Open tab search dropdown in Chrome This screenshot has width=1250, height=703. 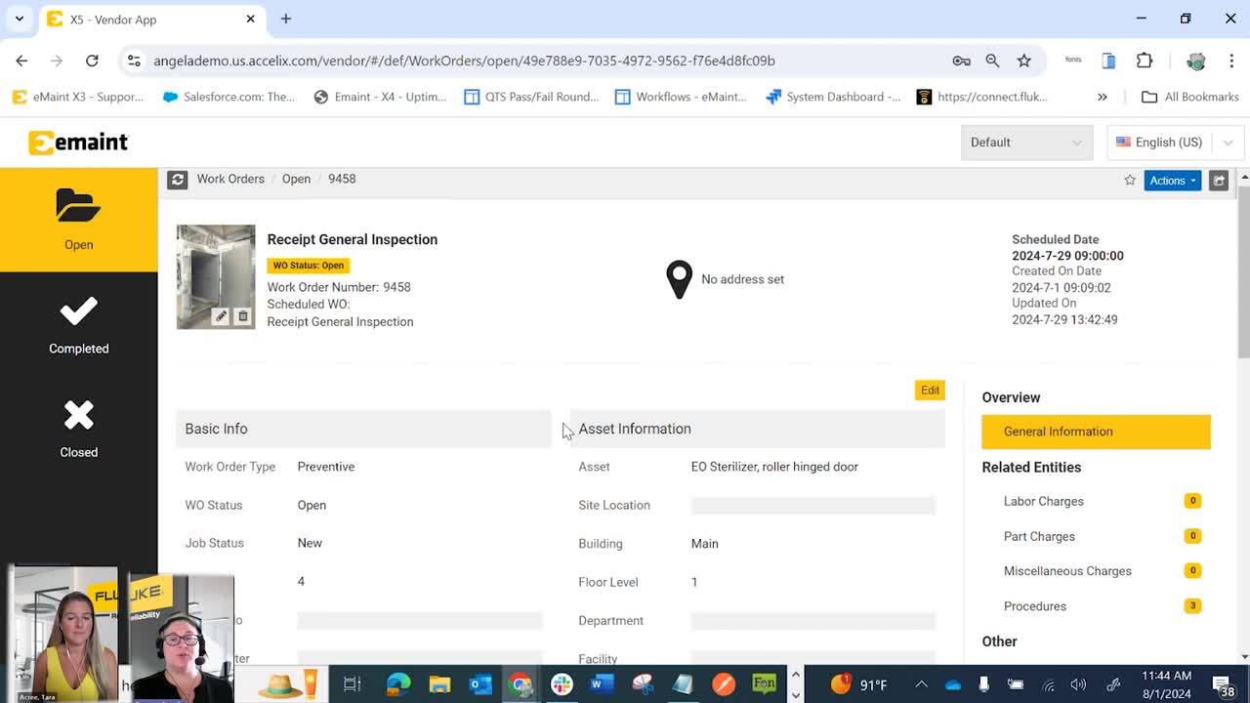(x=19, y=19)
